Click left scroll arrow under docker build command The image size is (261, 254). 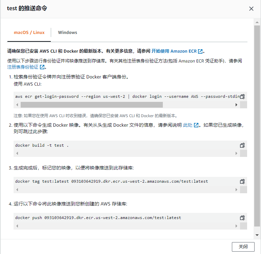pos(17,153)
